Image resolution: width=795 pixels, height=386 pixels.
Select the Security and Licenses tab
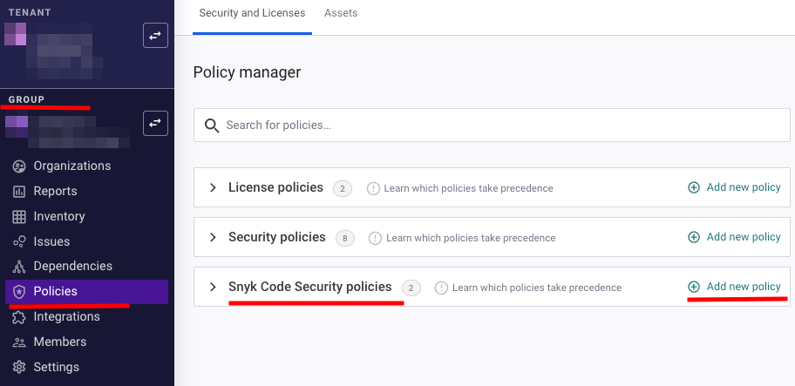coord(252,13)
